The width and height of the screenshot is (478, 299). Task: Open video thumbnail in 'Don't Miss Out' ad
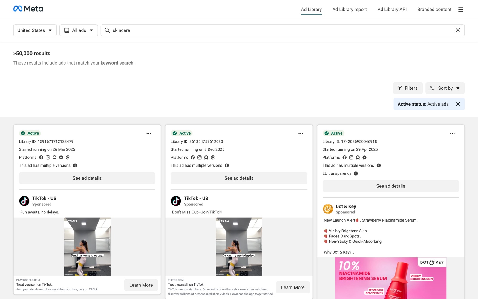point(239,247)
